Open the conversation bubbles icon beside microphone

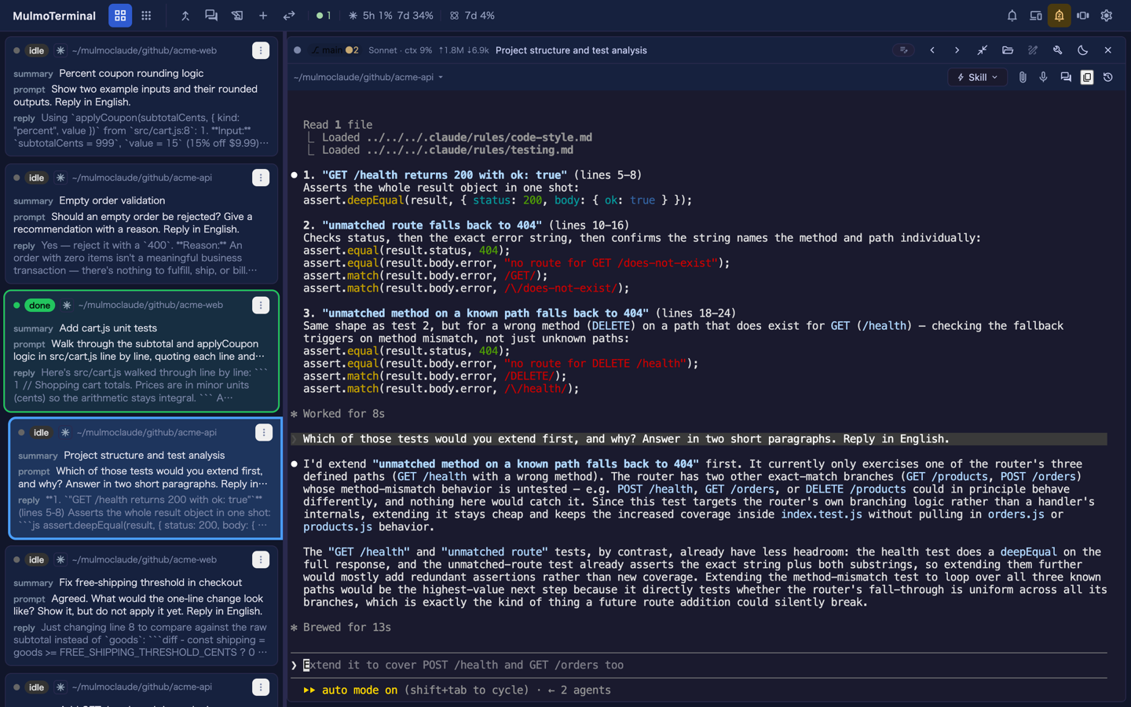tap(1066, 77)
